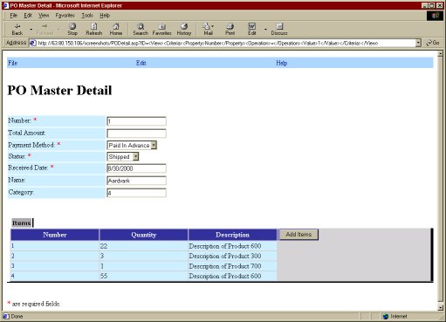The image size is (446, 322).
Task: Open the browser Help menu
Action: coord(105,16)
